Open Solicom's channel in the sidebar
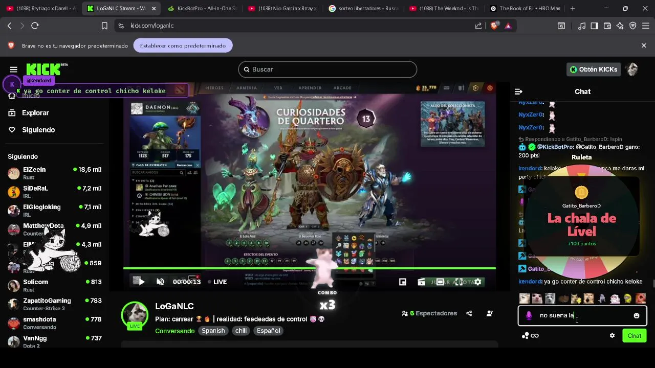The image size is (655, 368). [x=54, y=286]
